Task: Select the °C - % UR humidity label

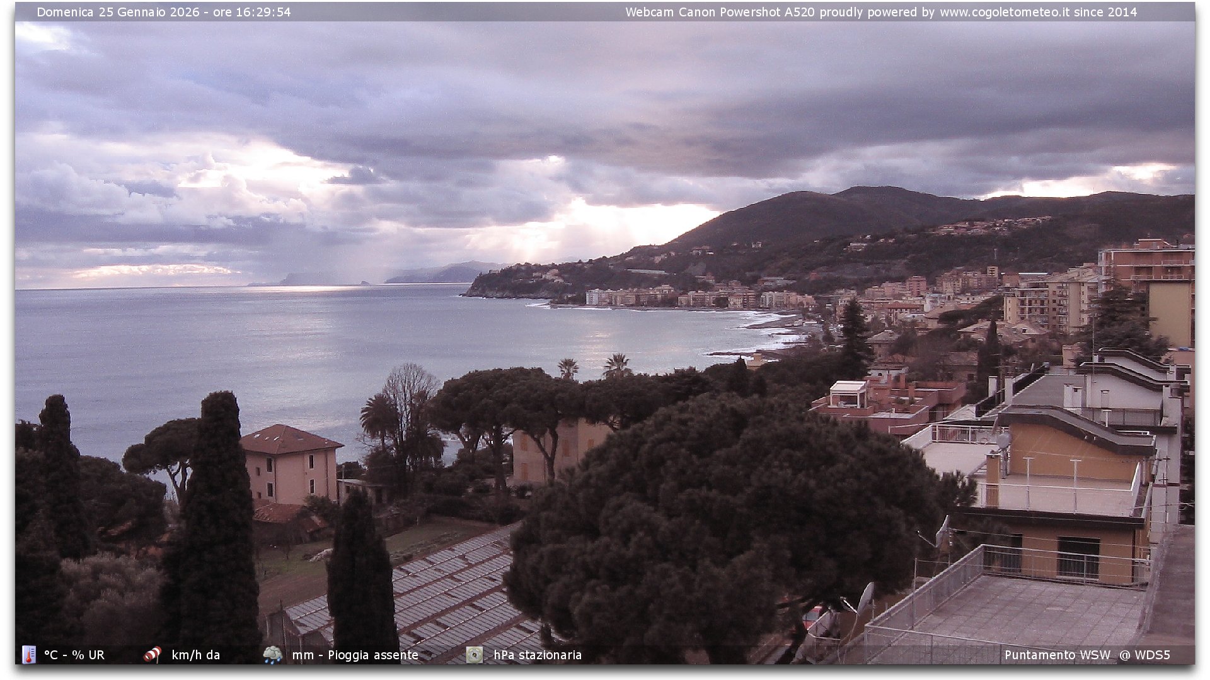Action: [x=74, y=655]
